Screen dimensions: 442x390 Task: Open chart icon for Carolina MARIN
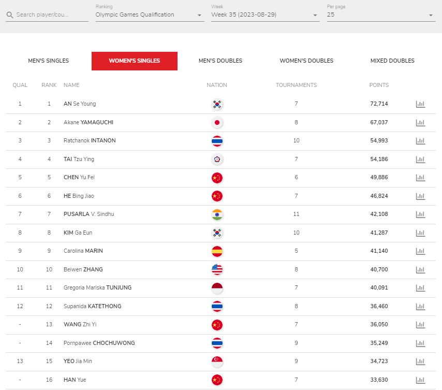pyautogui.click(x=420, y=251)
